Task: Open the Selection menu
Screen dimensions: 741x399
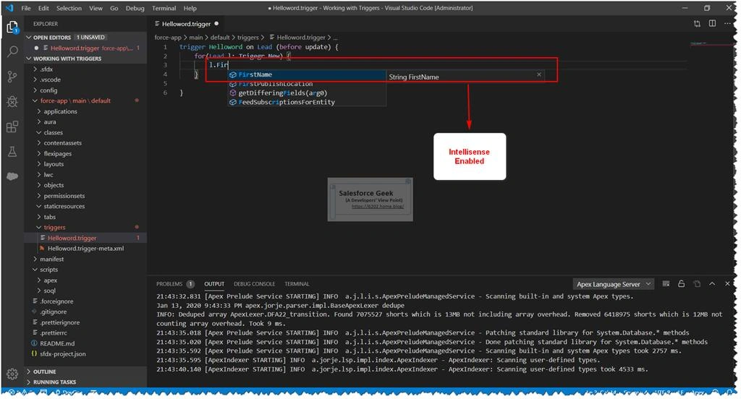Action: [69, 8]
